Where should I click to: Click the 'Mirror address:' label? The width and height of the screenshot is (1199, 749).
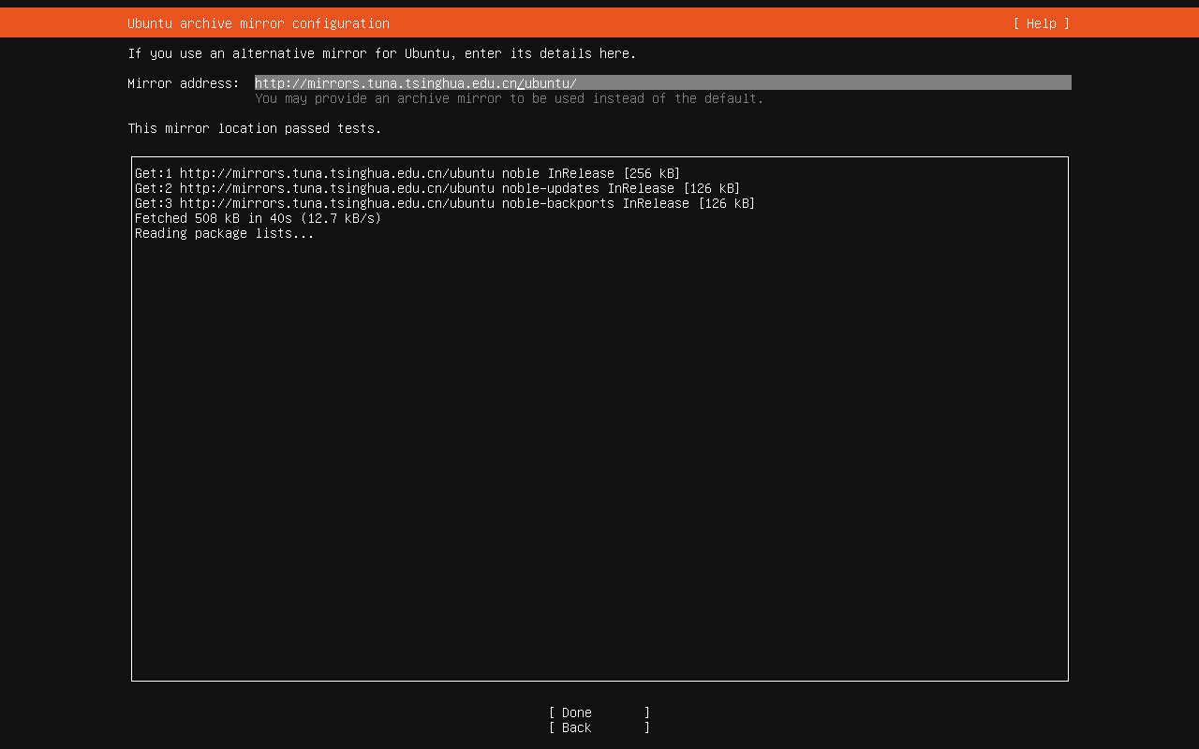(x=184, y=83)
